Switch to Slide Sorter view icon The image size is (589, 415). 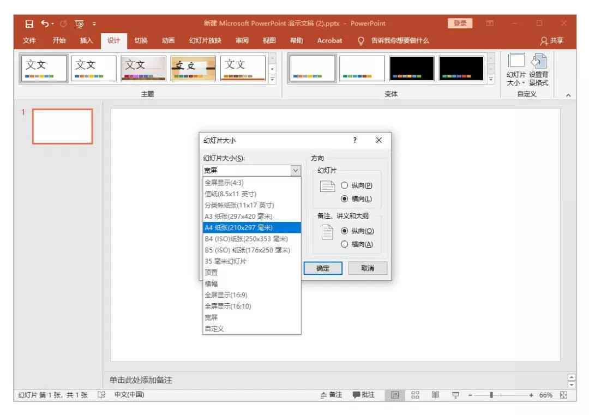point(415,395)
